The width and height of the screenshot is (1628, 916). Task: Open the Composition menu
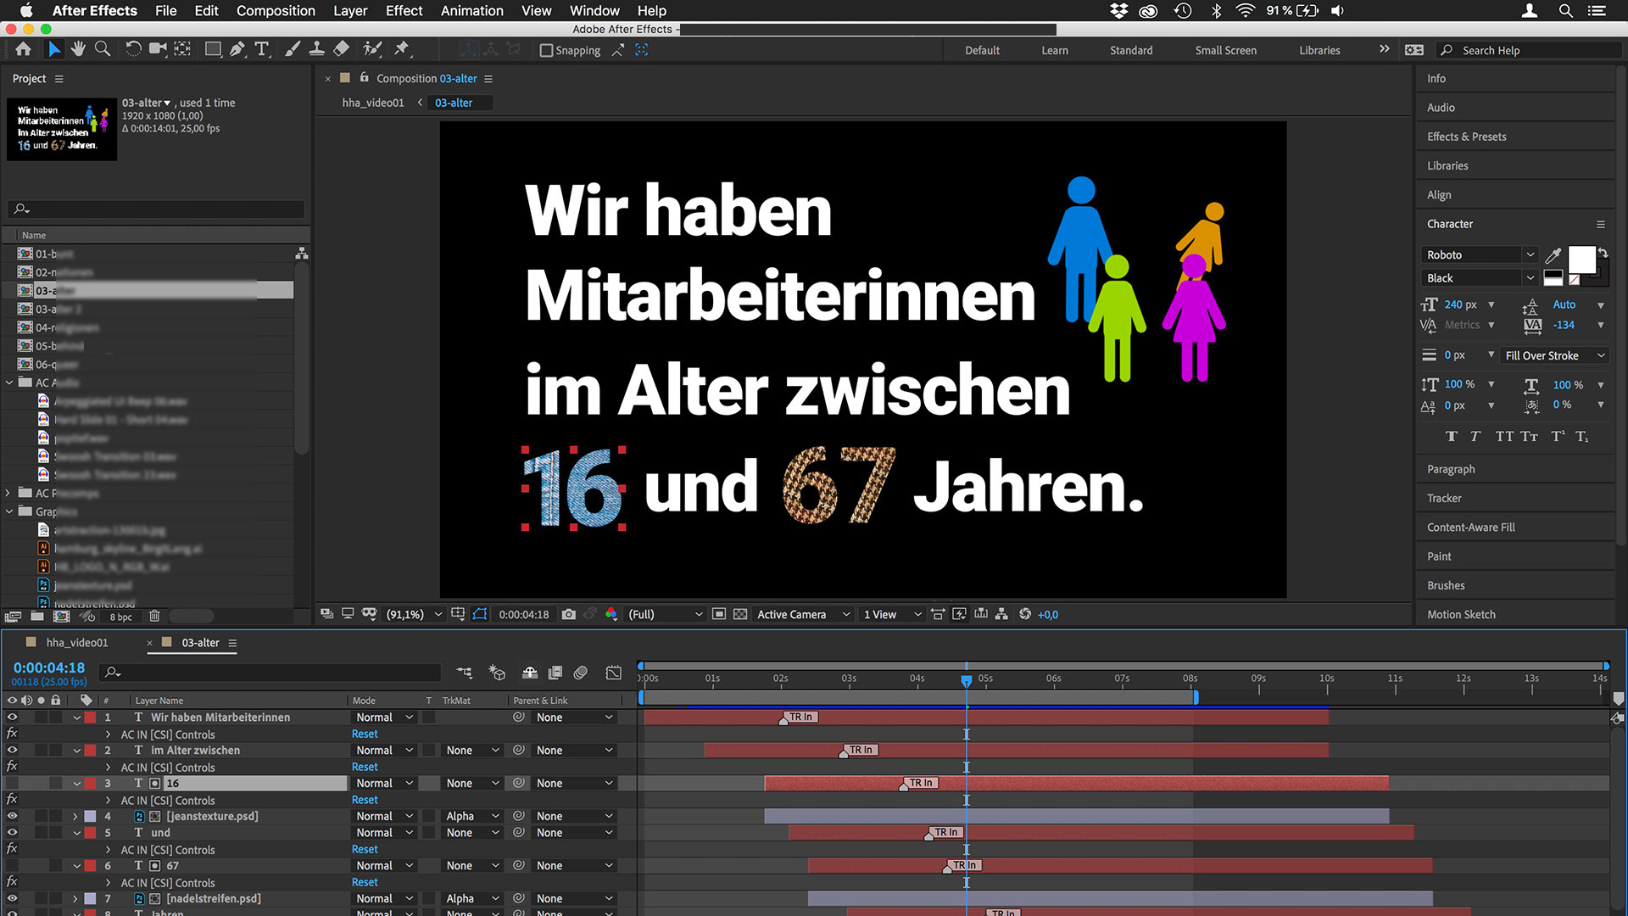276,11
